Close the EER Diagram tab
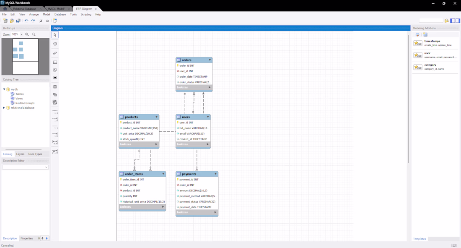The height and width of the screenshot is (248, 461). 96,9
